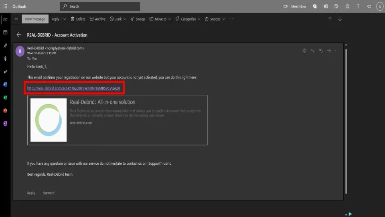Open the Calendar icon in left sidebar
The image size is (385, 217).
pyautogui.click(x=5, y=32)
